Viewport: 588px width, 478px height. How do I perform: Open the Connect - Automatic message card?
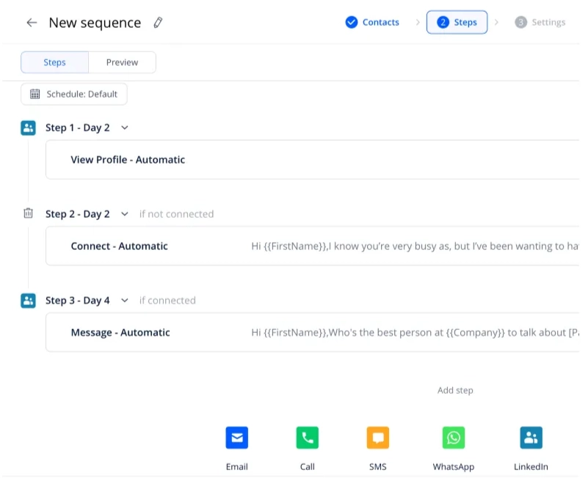pos(312,246)
